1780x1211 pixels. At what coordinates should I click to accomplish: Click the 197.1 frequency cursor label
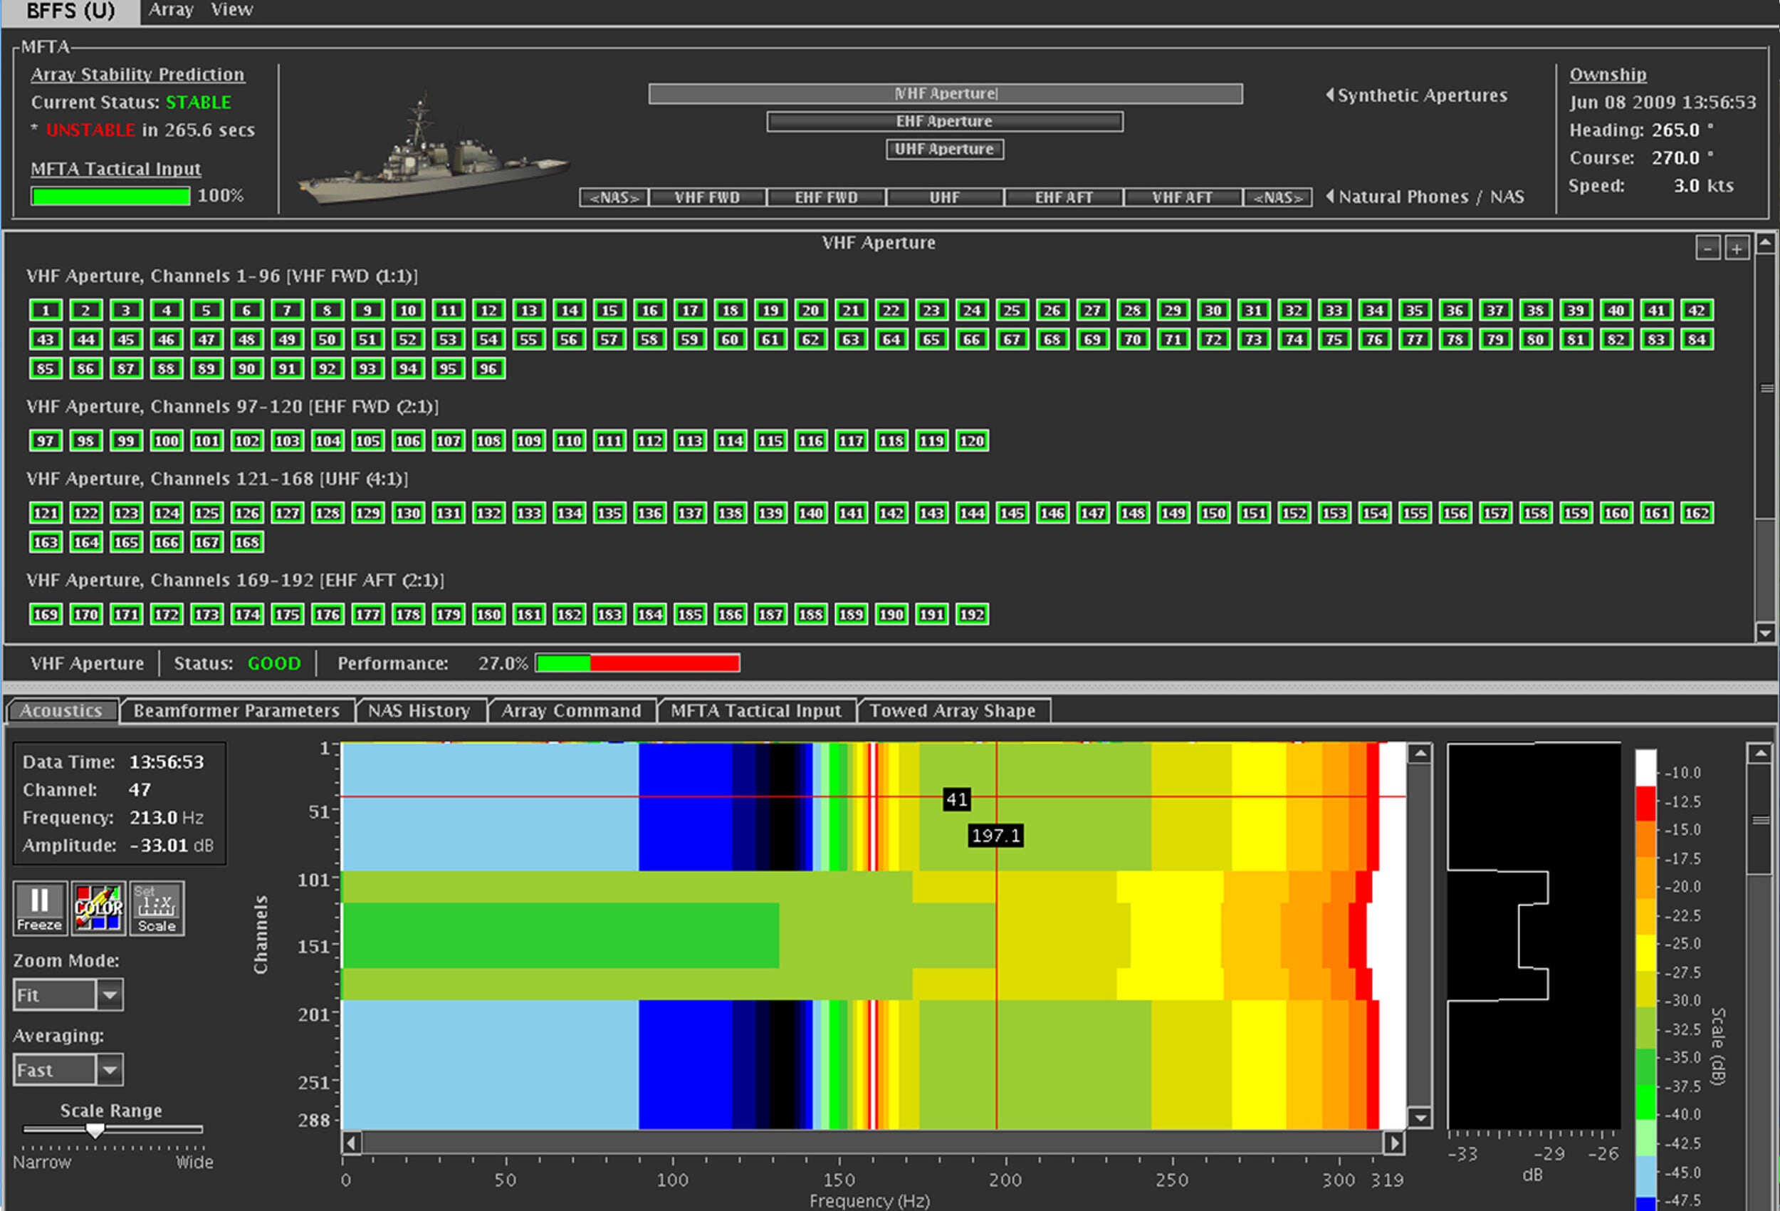(x=995, y=836)
